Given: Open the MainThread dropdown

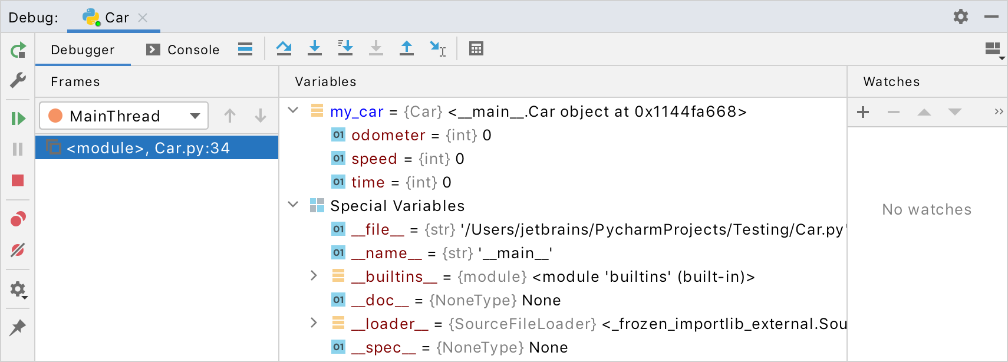Looking at the screenshot, I should 124,116.
